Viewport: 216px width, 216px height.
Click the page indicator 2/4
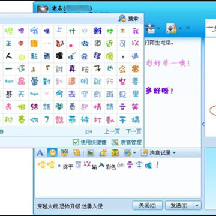(89, 131)
